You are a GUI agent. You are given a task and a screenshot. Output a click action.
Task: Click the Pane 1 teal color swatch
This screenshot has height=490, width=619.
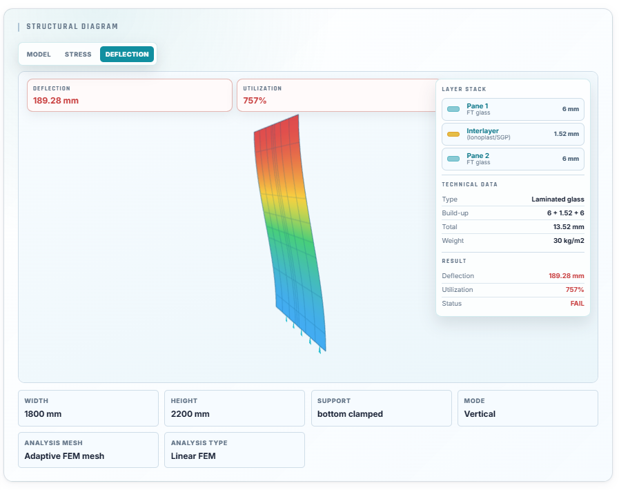[453, 109]
